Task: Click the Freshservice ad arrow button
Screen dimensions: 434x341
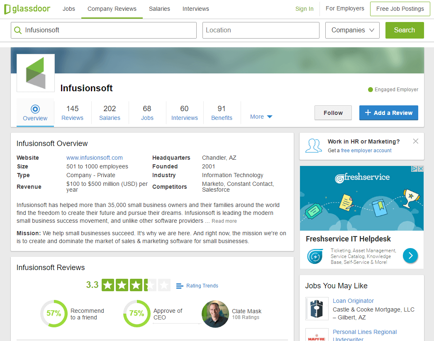Action: point(410,256)
